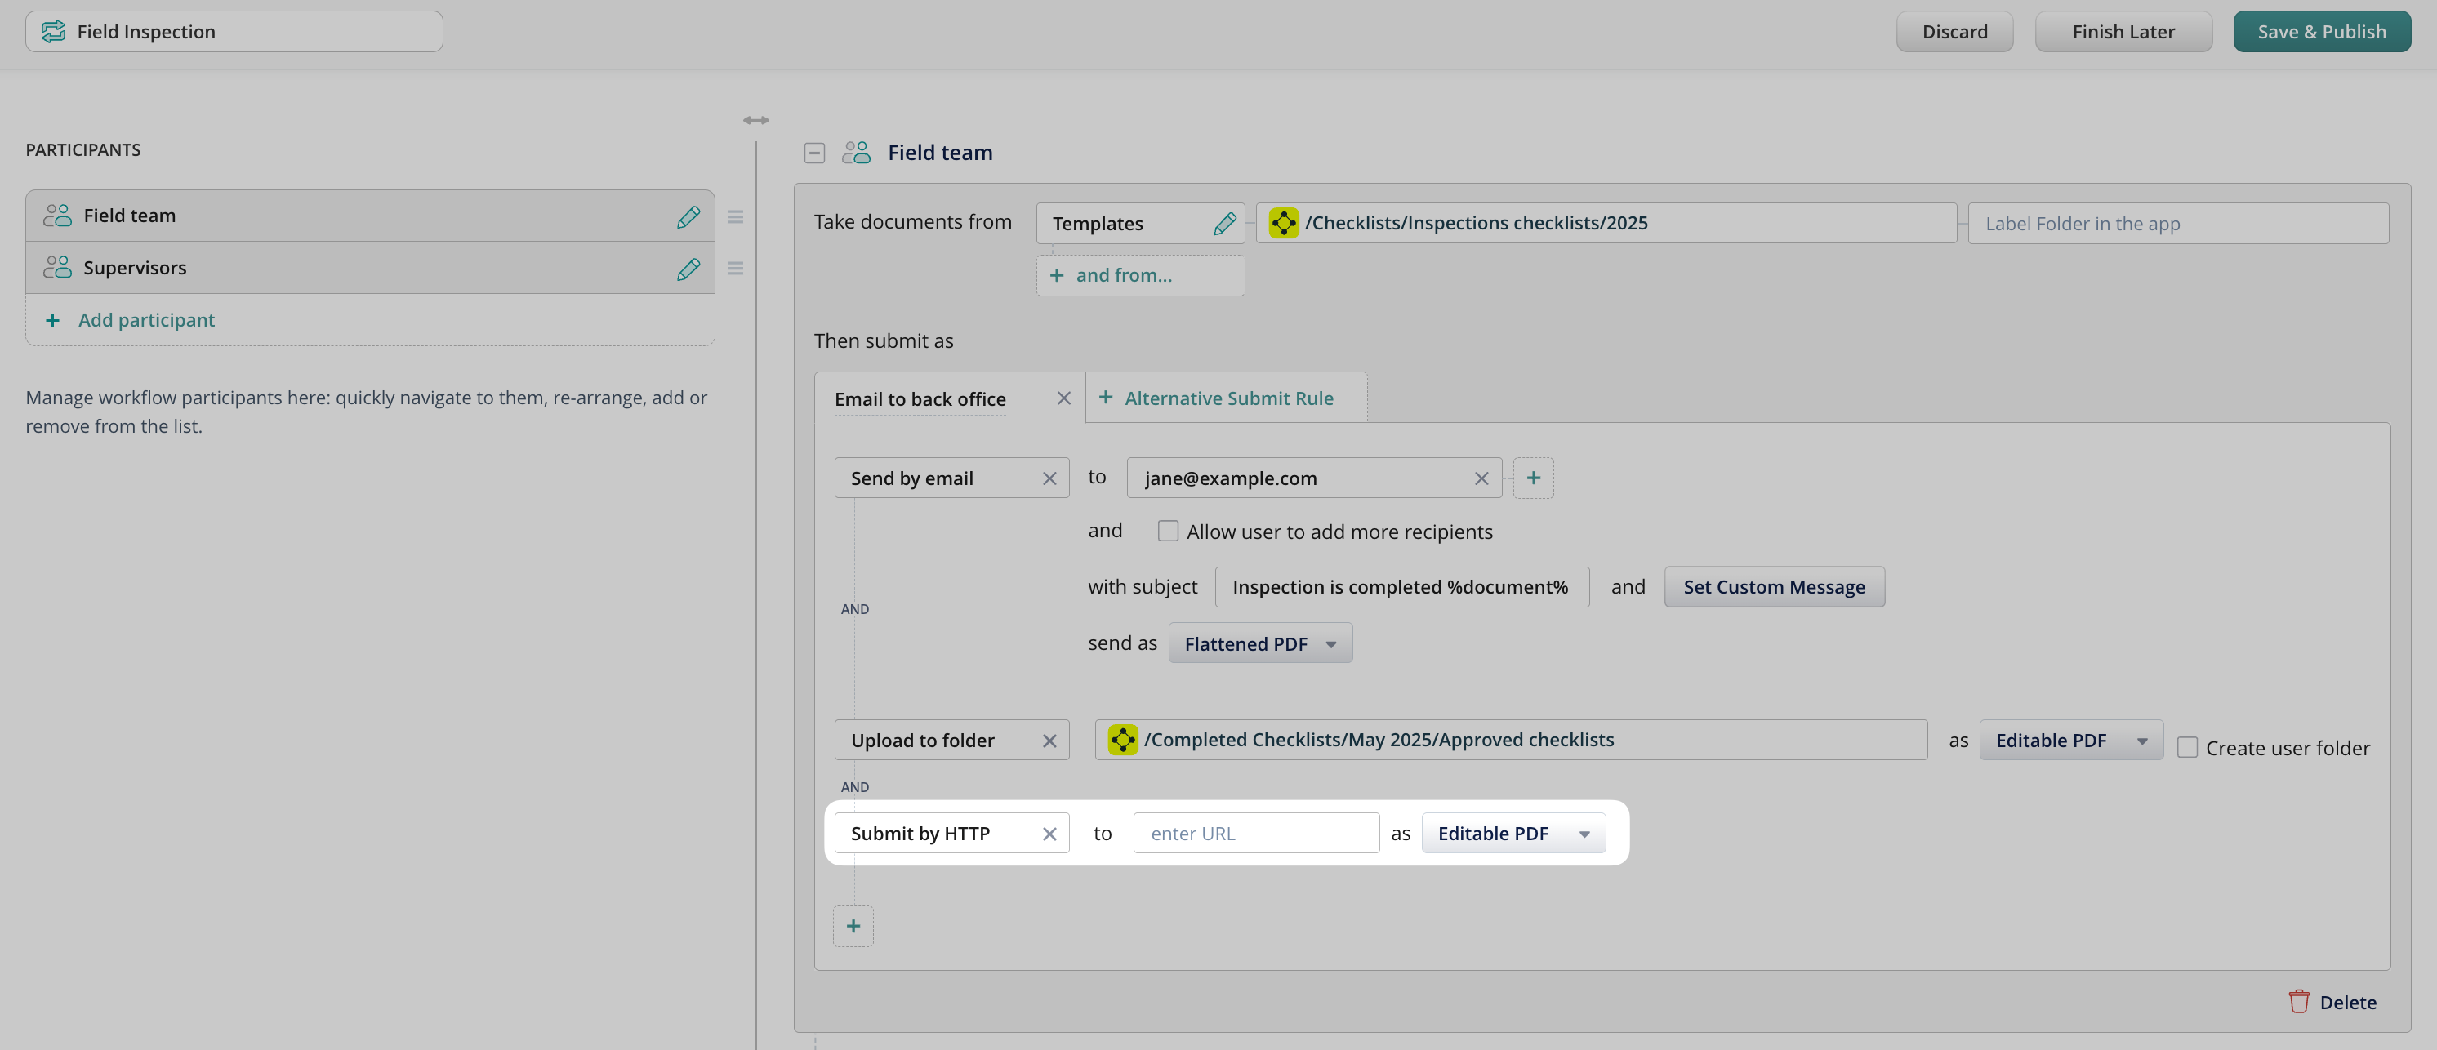The height and width of the screenshot is (1050, 2437).
Task: Open the Flattened PDF send-as dropdown
Action: point(1259,644)
